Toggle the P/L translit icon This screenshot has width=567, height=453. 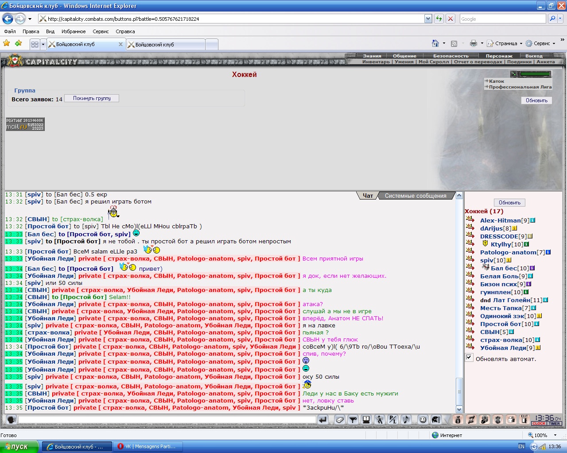tap(393, 420)
